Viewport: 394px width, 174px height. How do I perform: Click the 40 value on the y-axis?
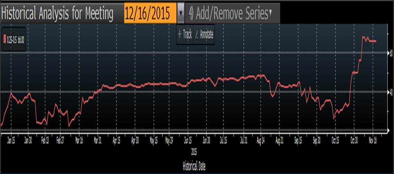point(390,92)
